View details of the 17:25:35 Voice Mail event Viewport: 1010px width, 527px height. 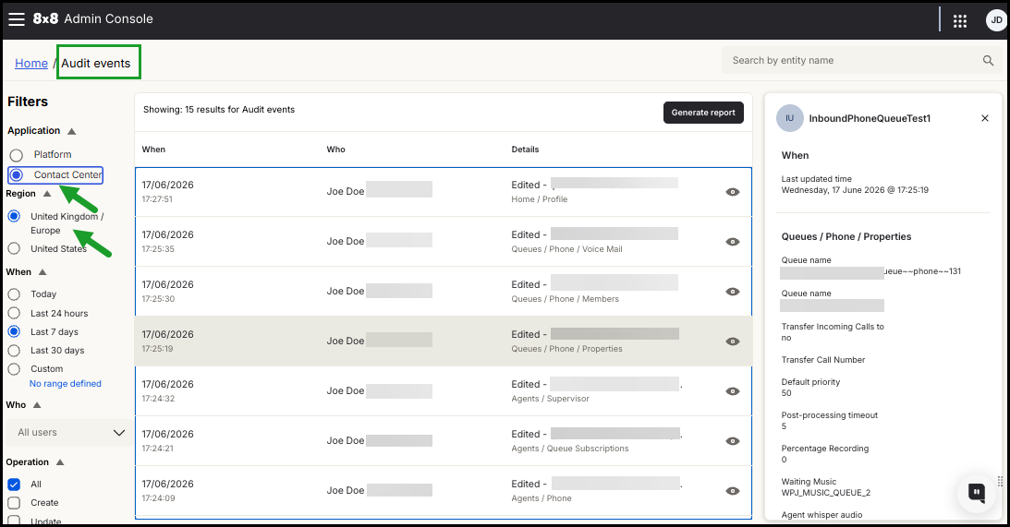(733, 242)
